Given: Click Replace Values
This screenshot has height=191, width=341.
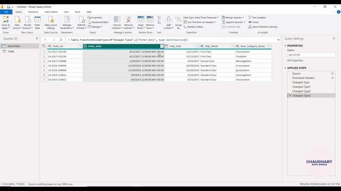Looking at the screenshot, I should 193,27.
